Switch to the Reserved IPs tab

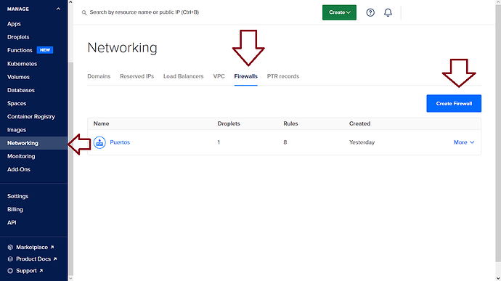pyautogui.click(x=137, y=76)
